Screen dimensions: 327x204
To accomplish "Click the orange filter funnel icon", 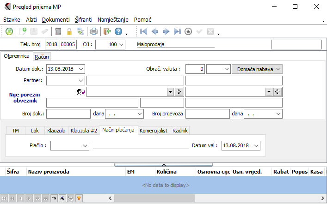I will [x=79, y=198].
